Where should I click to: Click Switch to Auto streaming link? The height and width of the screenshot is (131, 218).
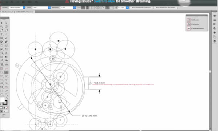point(104,1)
